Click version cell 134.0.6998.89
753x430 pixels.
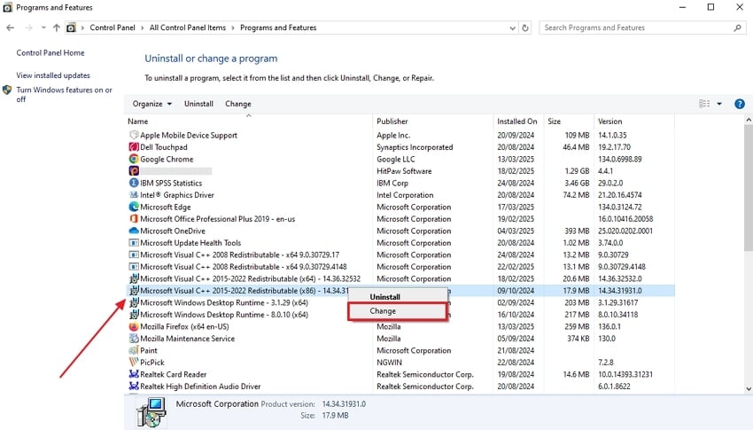[619, 159]
